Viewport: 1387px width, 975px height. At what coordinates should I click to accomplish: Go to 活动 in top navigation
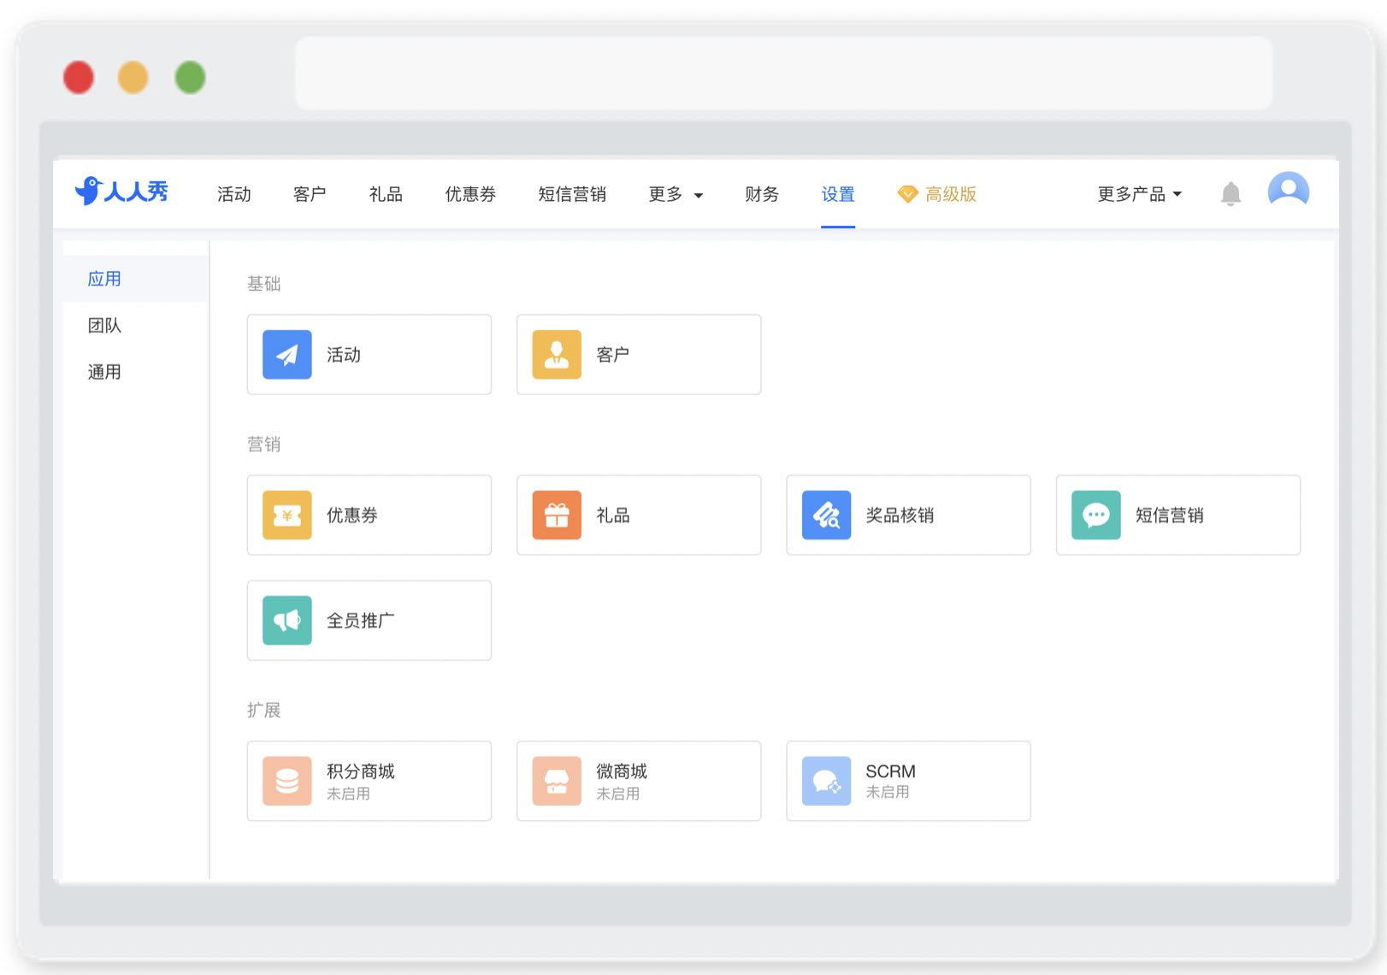(x=233, y=195)
